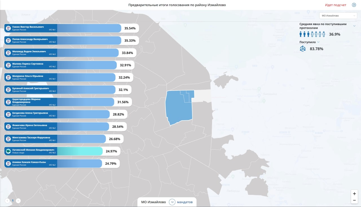Click the Идет подсчет status link

(x=336, y=5)
